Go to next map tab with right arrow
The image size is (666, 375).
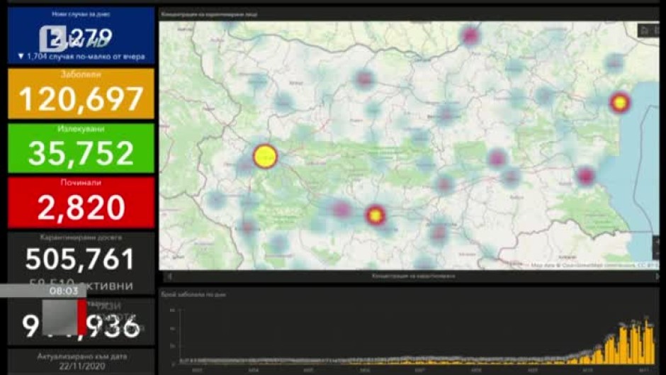pos(656,276)
